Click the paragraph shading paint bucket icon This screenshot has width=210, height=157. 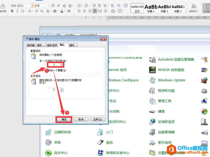point(113,11)
